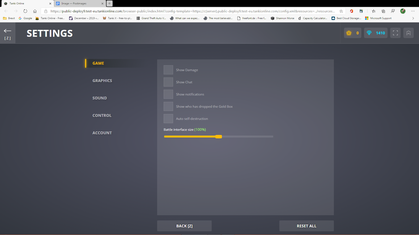Select the GAME settings tab

point(98,63)
